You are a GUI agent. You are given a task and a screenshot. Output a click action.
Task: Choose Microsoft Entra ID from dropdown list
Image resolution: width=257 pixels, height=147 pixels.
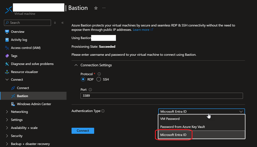(x=173, y=135)
